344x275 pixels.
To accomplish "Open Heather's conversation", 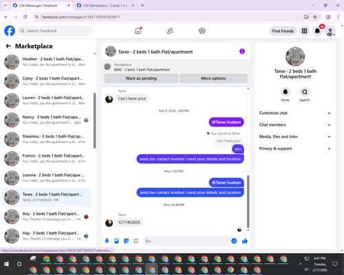I will click(x=46, y=62).
